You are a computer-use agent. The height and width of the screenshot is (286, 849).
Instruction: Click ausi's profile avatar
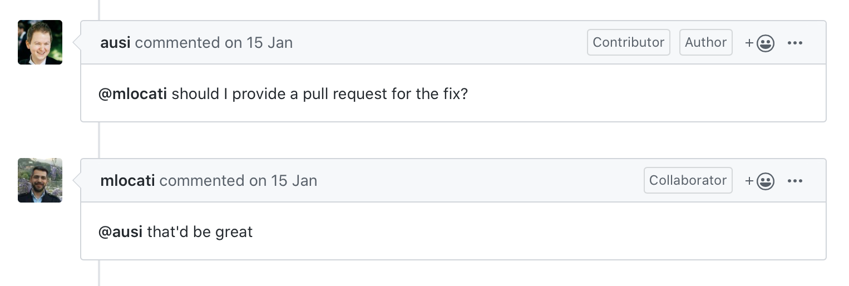click(x=40, y=42)
